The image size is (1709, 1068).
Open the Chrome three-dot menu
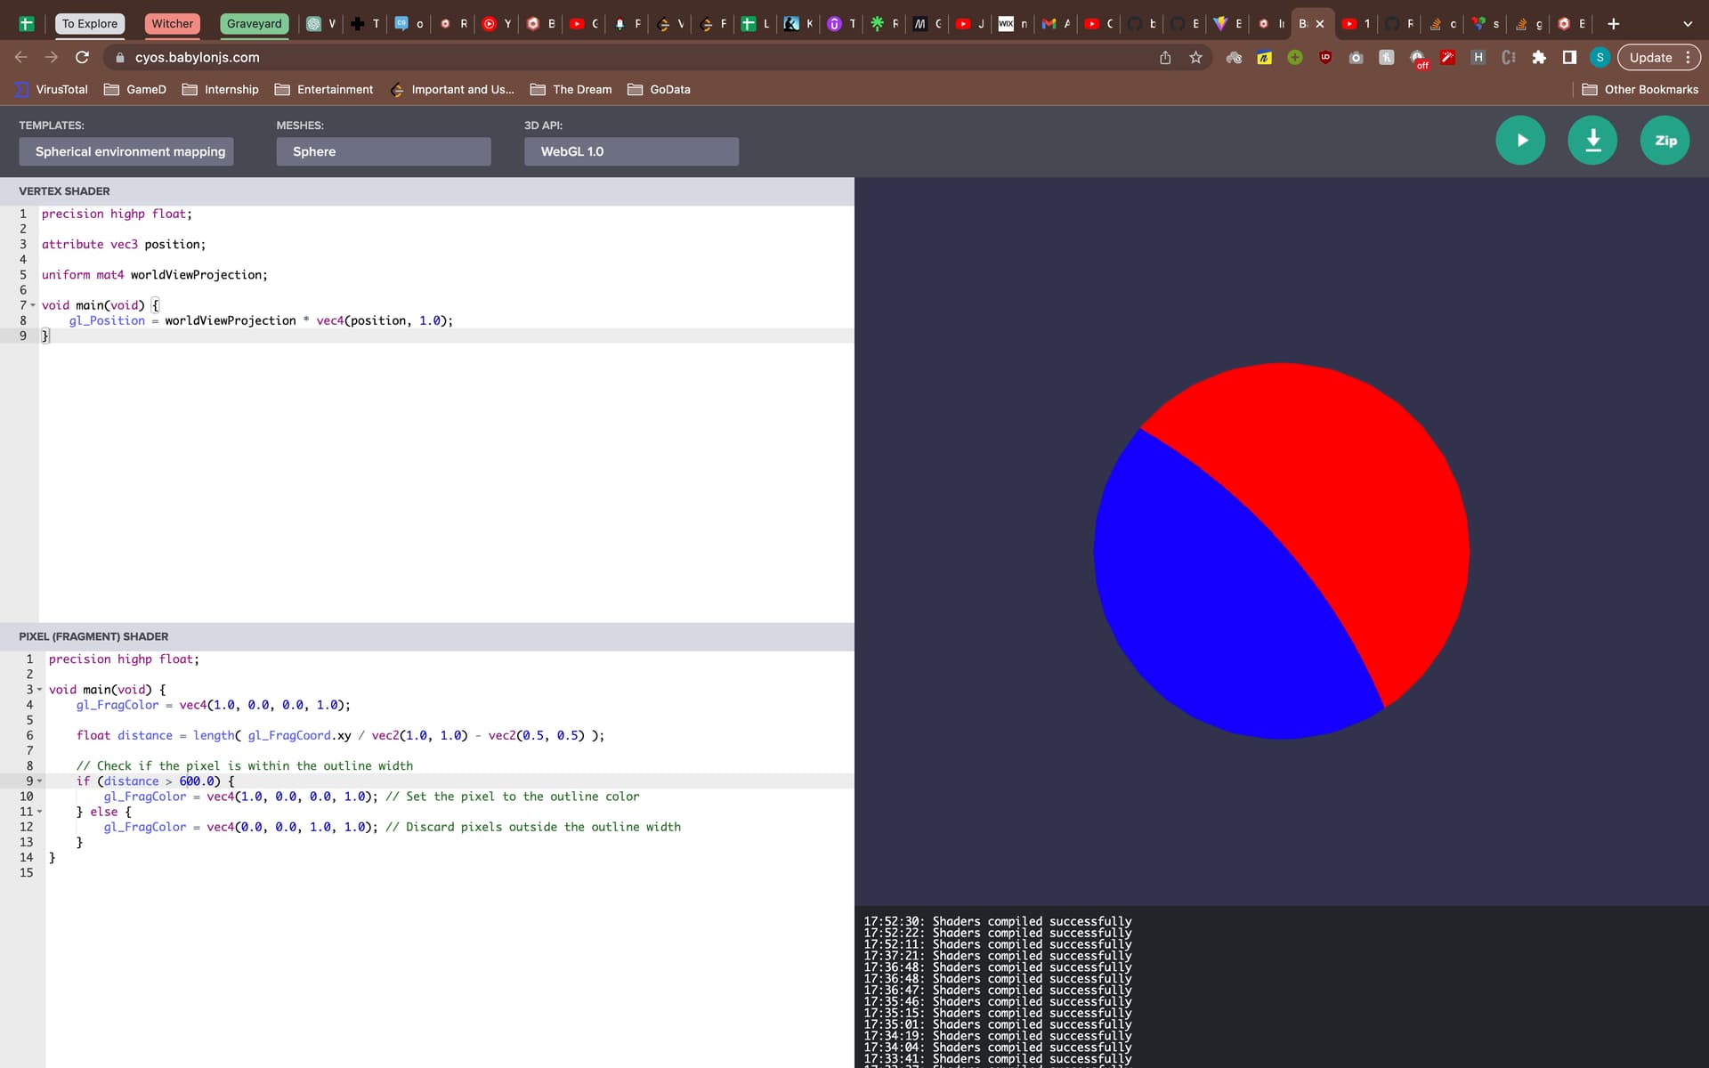(1688, 57)
